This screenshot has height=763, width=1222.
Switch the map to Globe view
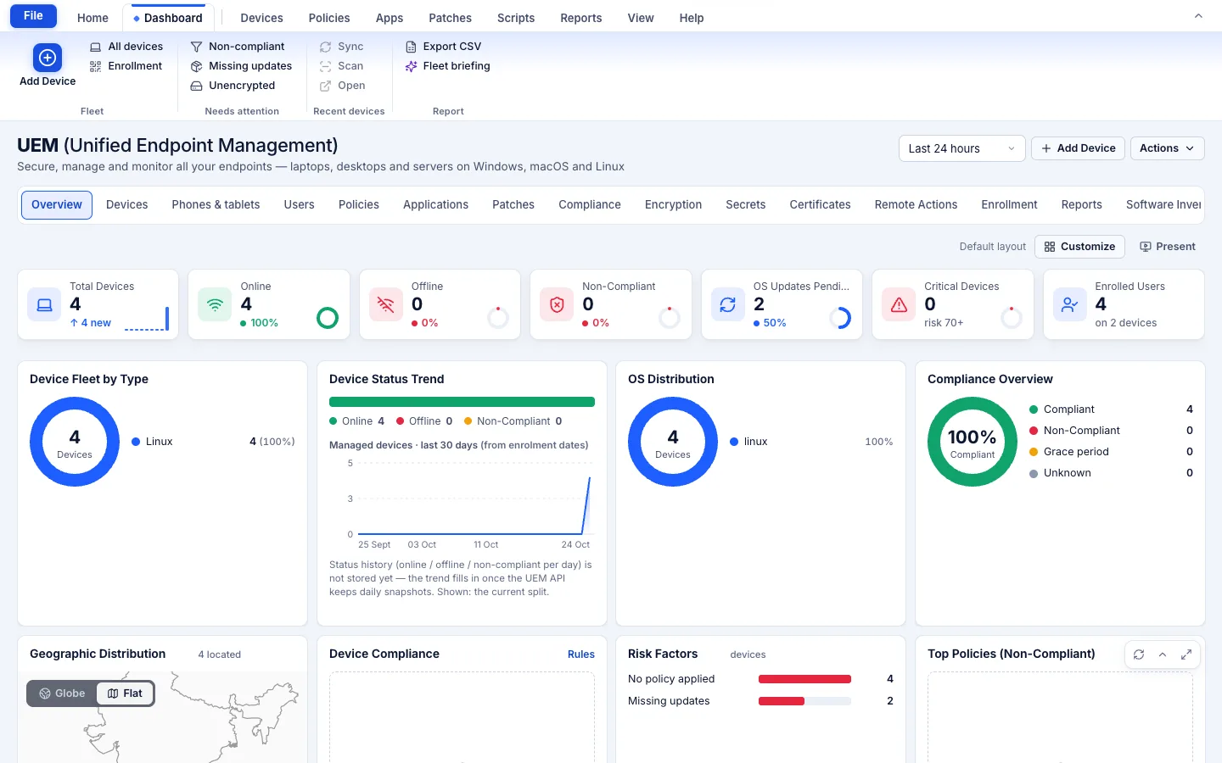pyautogui.click(x=62, y=693)
